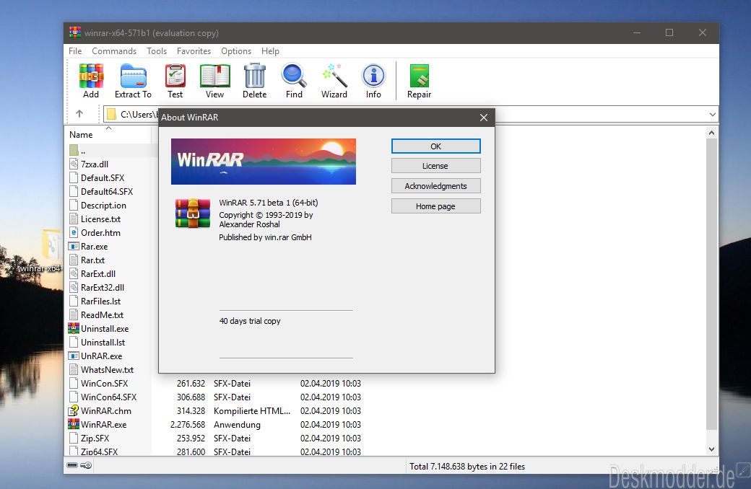Select the RarExt32.dll file
The width and height of the screenshot is (751, 489).
[103, 288]
